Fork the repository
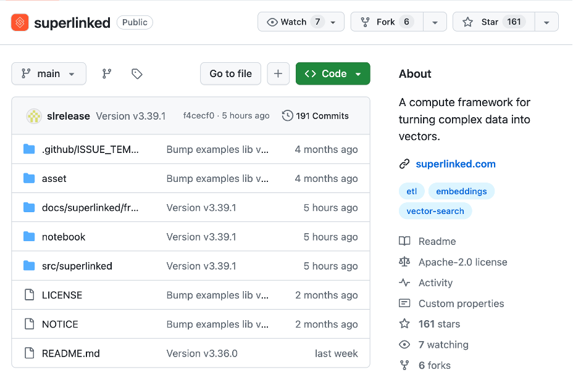 (x=385, y=22)
